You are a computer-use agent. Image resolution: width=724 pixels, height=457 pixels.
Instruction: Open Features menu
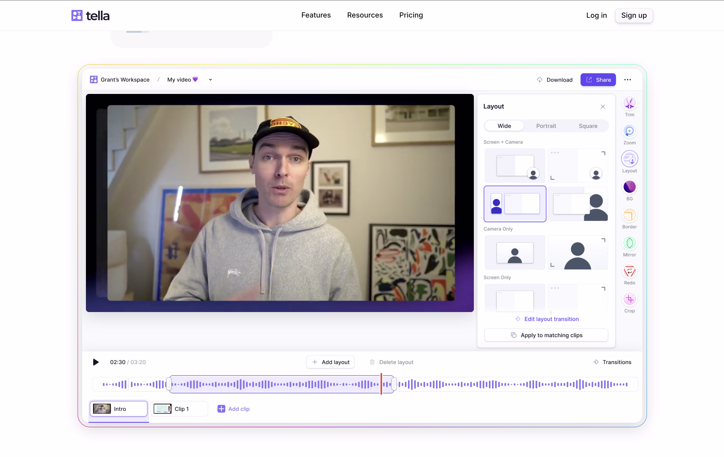(316, 15)
